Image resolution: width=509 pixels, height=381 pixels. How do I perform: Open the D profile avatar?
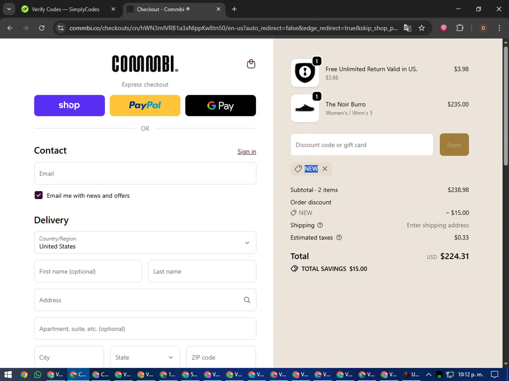point(483,28)
